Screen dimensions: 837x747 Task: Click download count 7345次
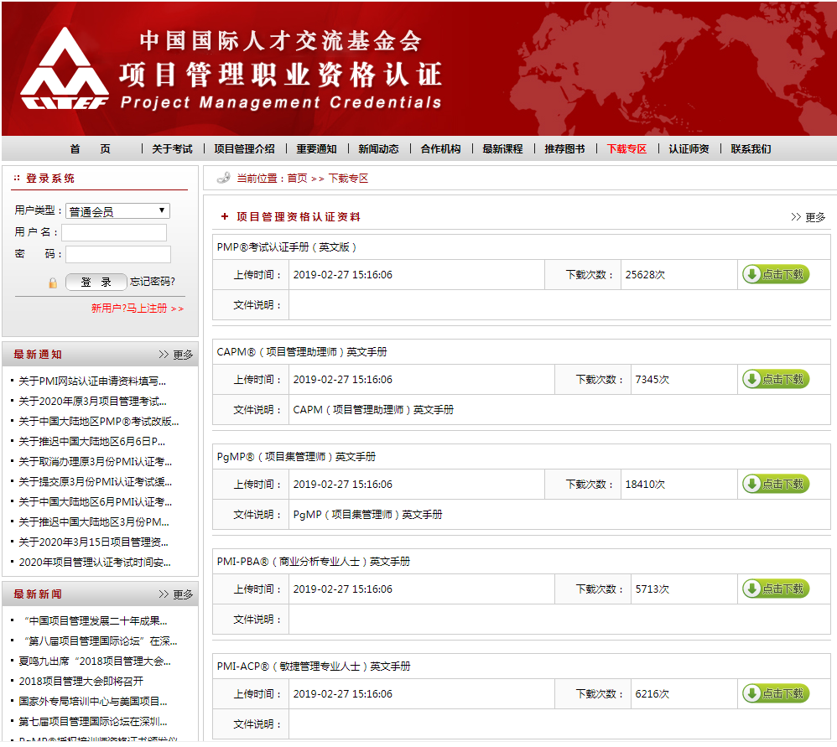652,380
